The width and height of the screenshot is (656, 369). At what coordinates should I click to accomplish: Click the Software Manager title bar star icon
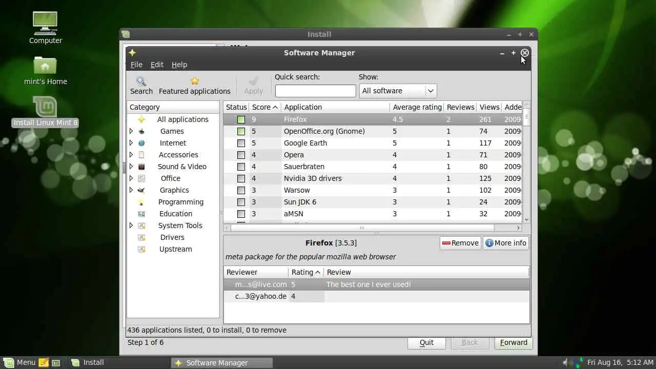tap(132, 53)
